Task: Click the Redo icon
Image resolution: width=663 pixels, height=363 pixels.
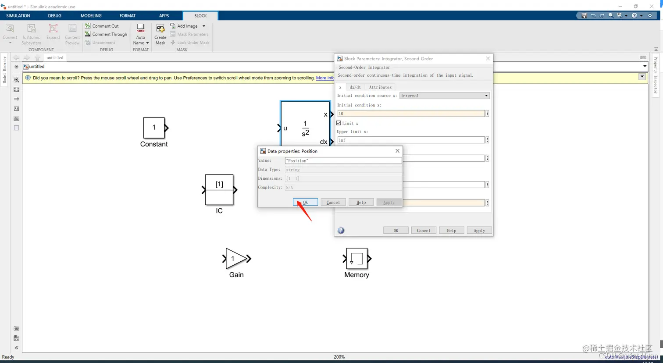Action: coord(602,15)
